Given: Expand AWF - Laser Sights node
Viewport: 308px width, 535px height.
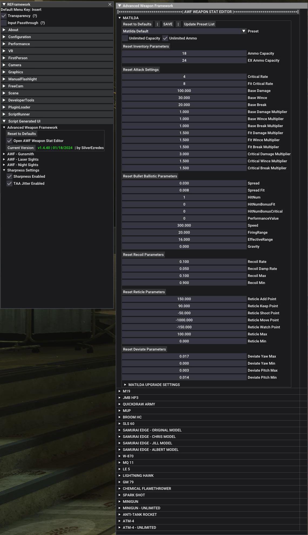Looking at the screenshot, I should click(4, 159).
